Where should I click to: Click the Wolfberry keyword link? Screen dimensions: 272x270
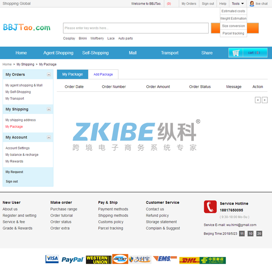coord(97,38)
